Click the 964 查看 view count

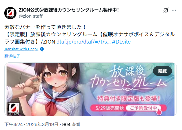tap(71, 125)
